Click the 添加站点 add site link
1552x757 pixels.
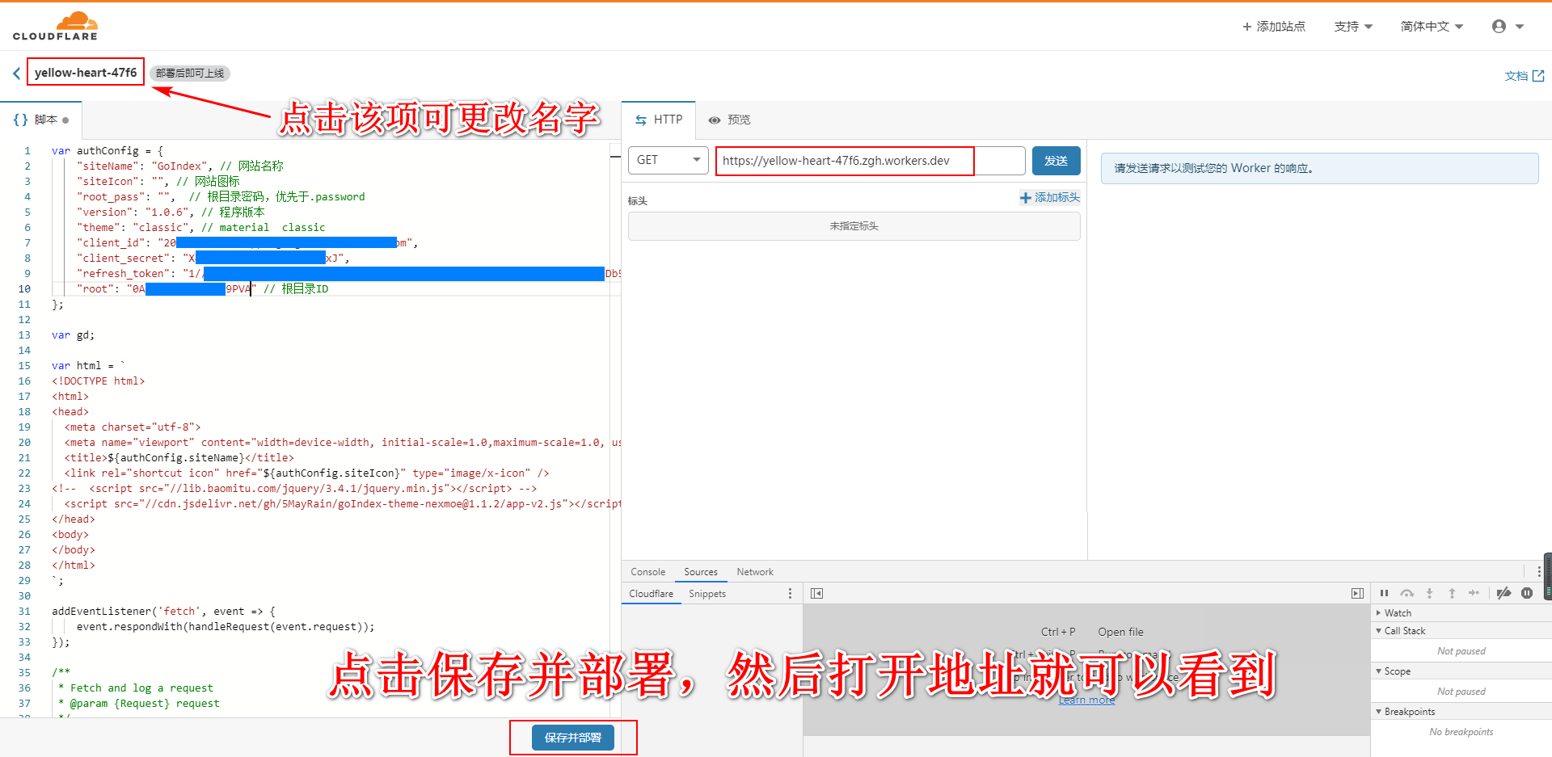1274,27
